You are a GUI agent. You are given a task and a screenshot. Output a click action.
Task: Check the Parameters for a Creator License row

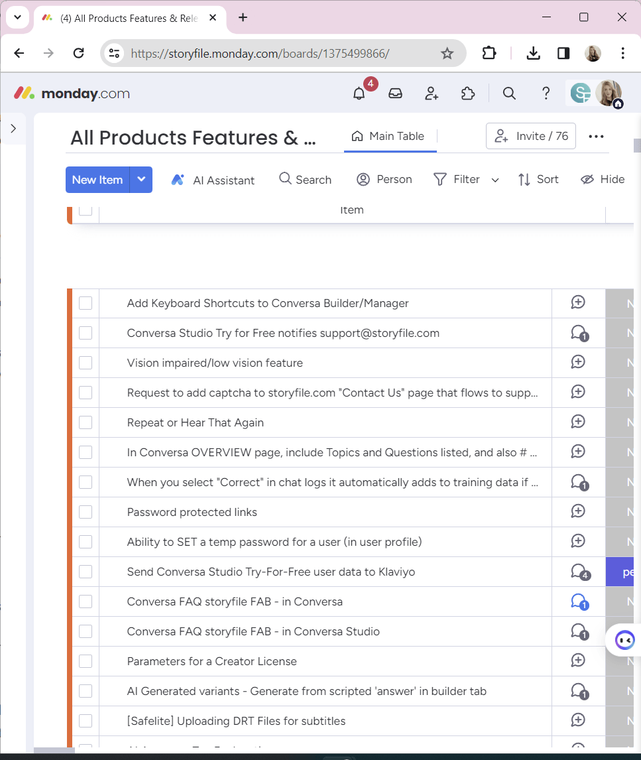point(86,661)
